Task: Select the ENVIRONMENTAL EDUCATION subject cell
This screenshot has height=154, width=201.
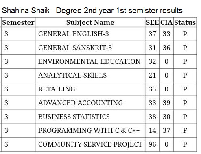Action: [90, 61]
